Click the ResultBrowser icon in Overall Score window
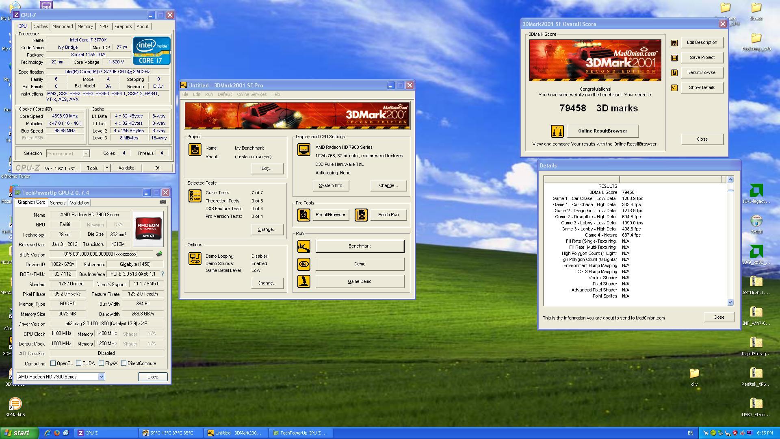This screenshot has width=780, height=439. tap(674, 73)
